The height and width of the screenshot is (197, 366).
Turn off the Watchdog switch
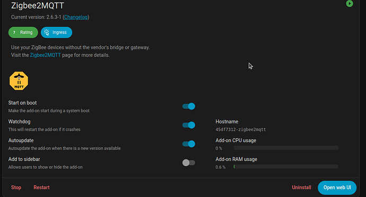[x=189, y=125]
